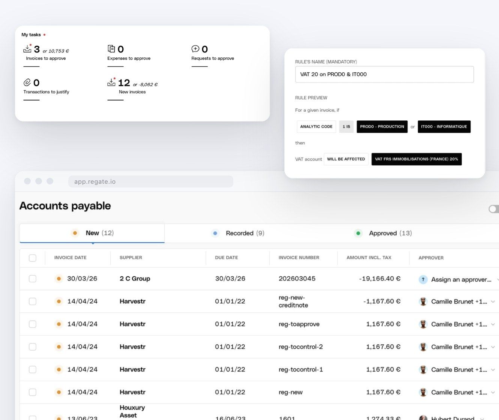Click the Transactions to justify paperclip icon
This screenshot has height=420, width=499.
(x=27, y=82)
